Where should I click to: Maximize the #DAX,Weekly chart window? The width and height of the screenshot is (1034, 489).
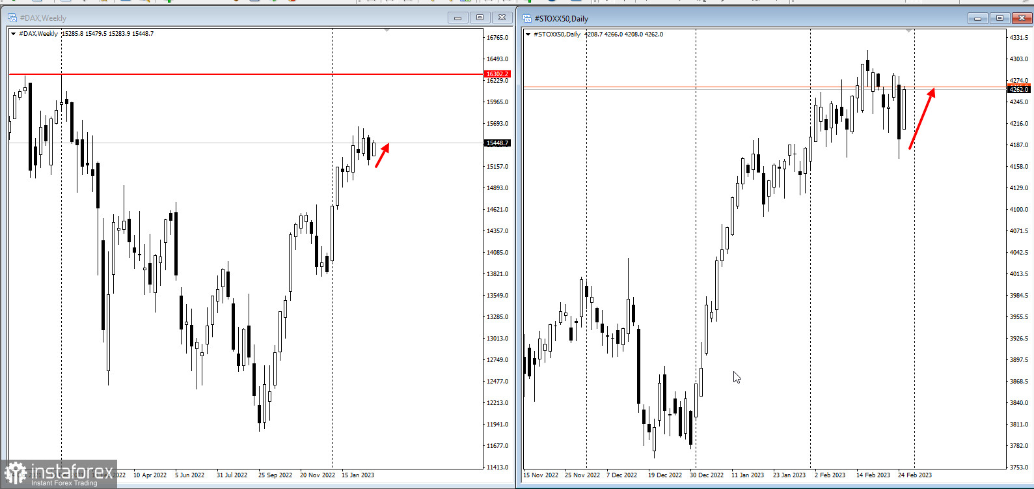(x=480, y=18)
